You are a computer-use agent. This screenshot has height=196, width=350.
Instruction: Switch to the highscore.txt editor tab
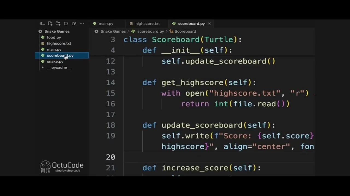(147, 24)
